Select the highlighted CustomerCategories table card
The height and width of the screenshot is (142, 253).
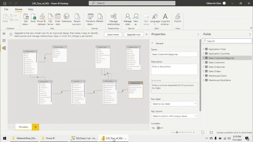(x=136, y=90)
